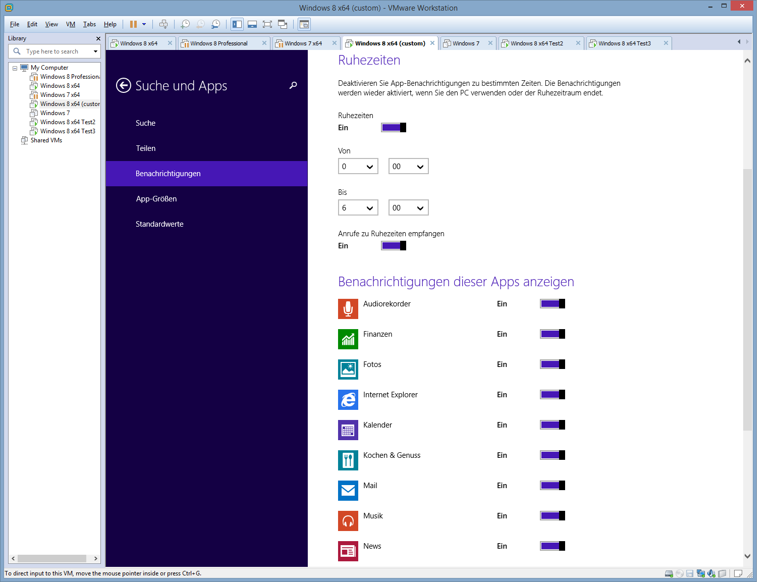Toggle the News notifications switch
The height and width of the screenshot is (582, 775).
[x=552, y=546]
